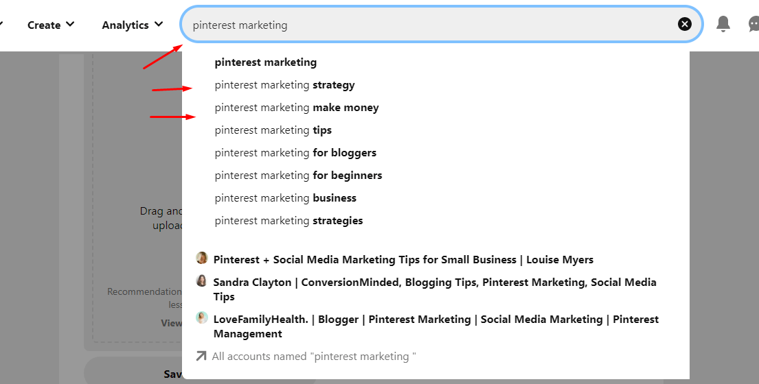Open All accounts named pinterest marketing
The height and width of the screenshot is (384, 759).
[x=314, y=357]
